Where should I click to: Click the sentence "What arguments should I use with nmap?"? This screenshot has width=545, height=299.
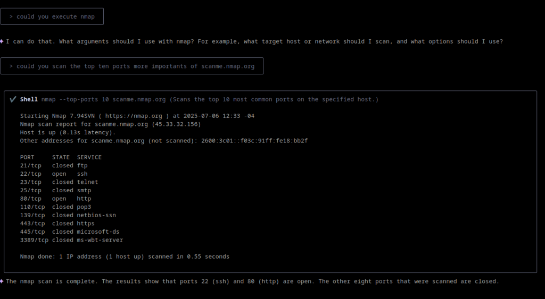tap(127, 41)
